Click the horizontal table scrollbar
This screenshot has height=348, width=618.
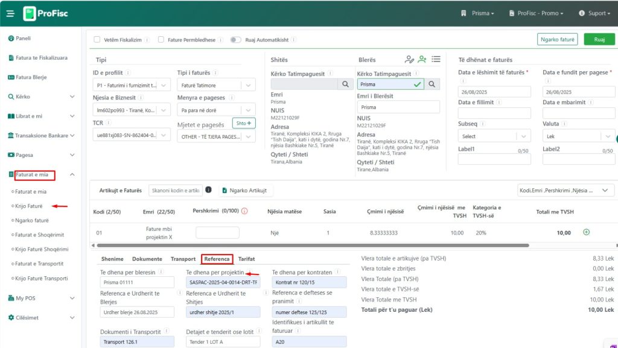313,245
